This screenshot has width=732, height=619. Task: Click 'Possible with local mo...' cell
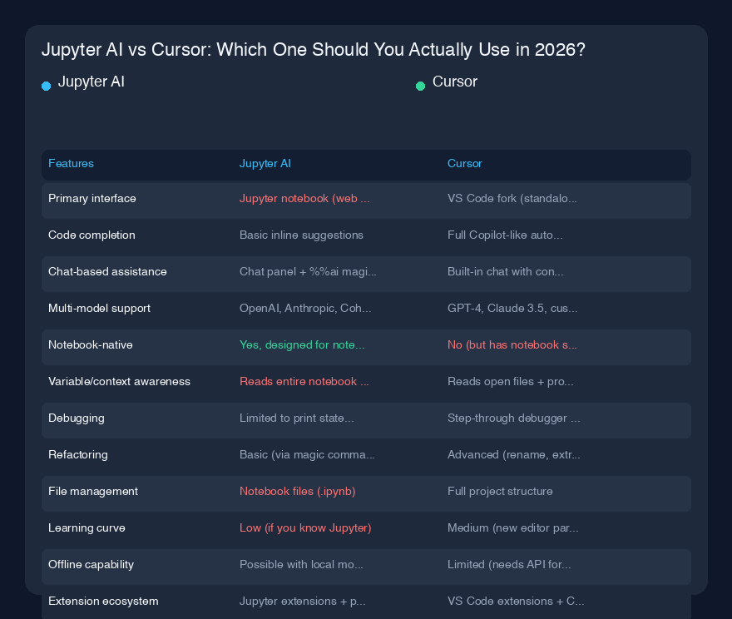[301, 565]
